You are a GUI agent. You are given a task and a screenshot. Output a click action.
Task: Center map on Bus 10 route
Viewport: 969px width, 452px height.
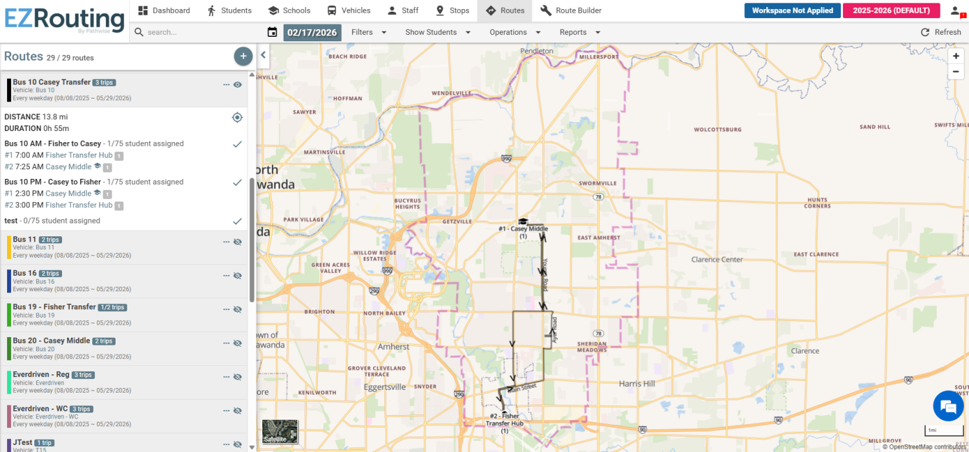tap(237, 117)
